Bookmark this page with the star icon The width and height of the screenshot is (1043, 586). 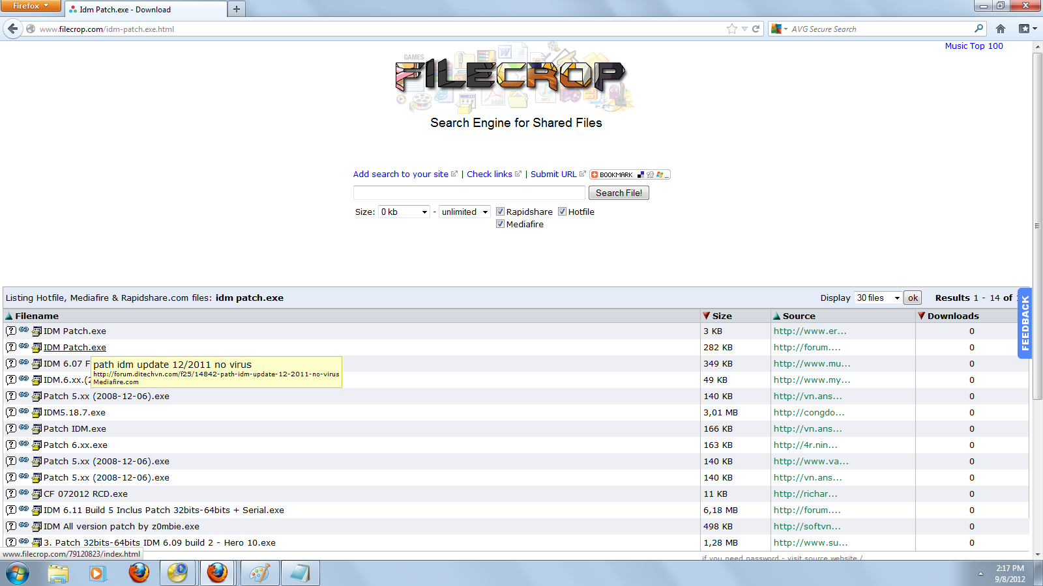tap(732, 29)
